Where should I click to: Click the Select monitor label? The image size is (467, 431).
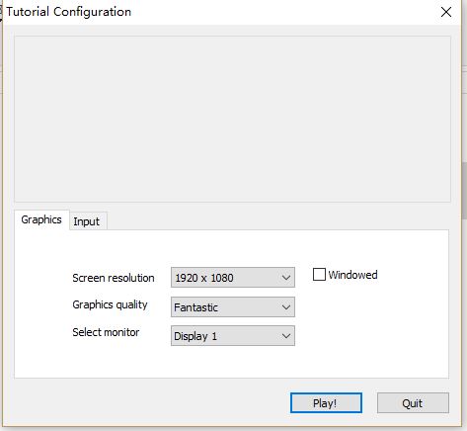[106, 332]
